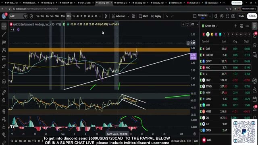
Task: Open the chart type candles selector
Action: click(x=106, y=16)
